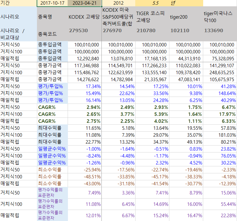
Task: Select standard deviation value 16.47%
Action: (186, 215)
